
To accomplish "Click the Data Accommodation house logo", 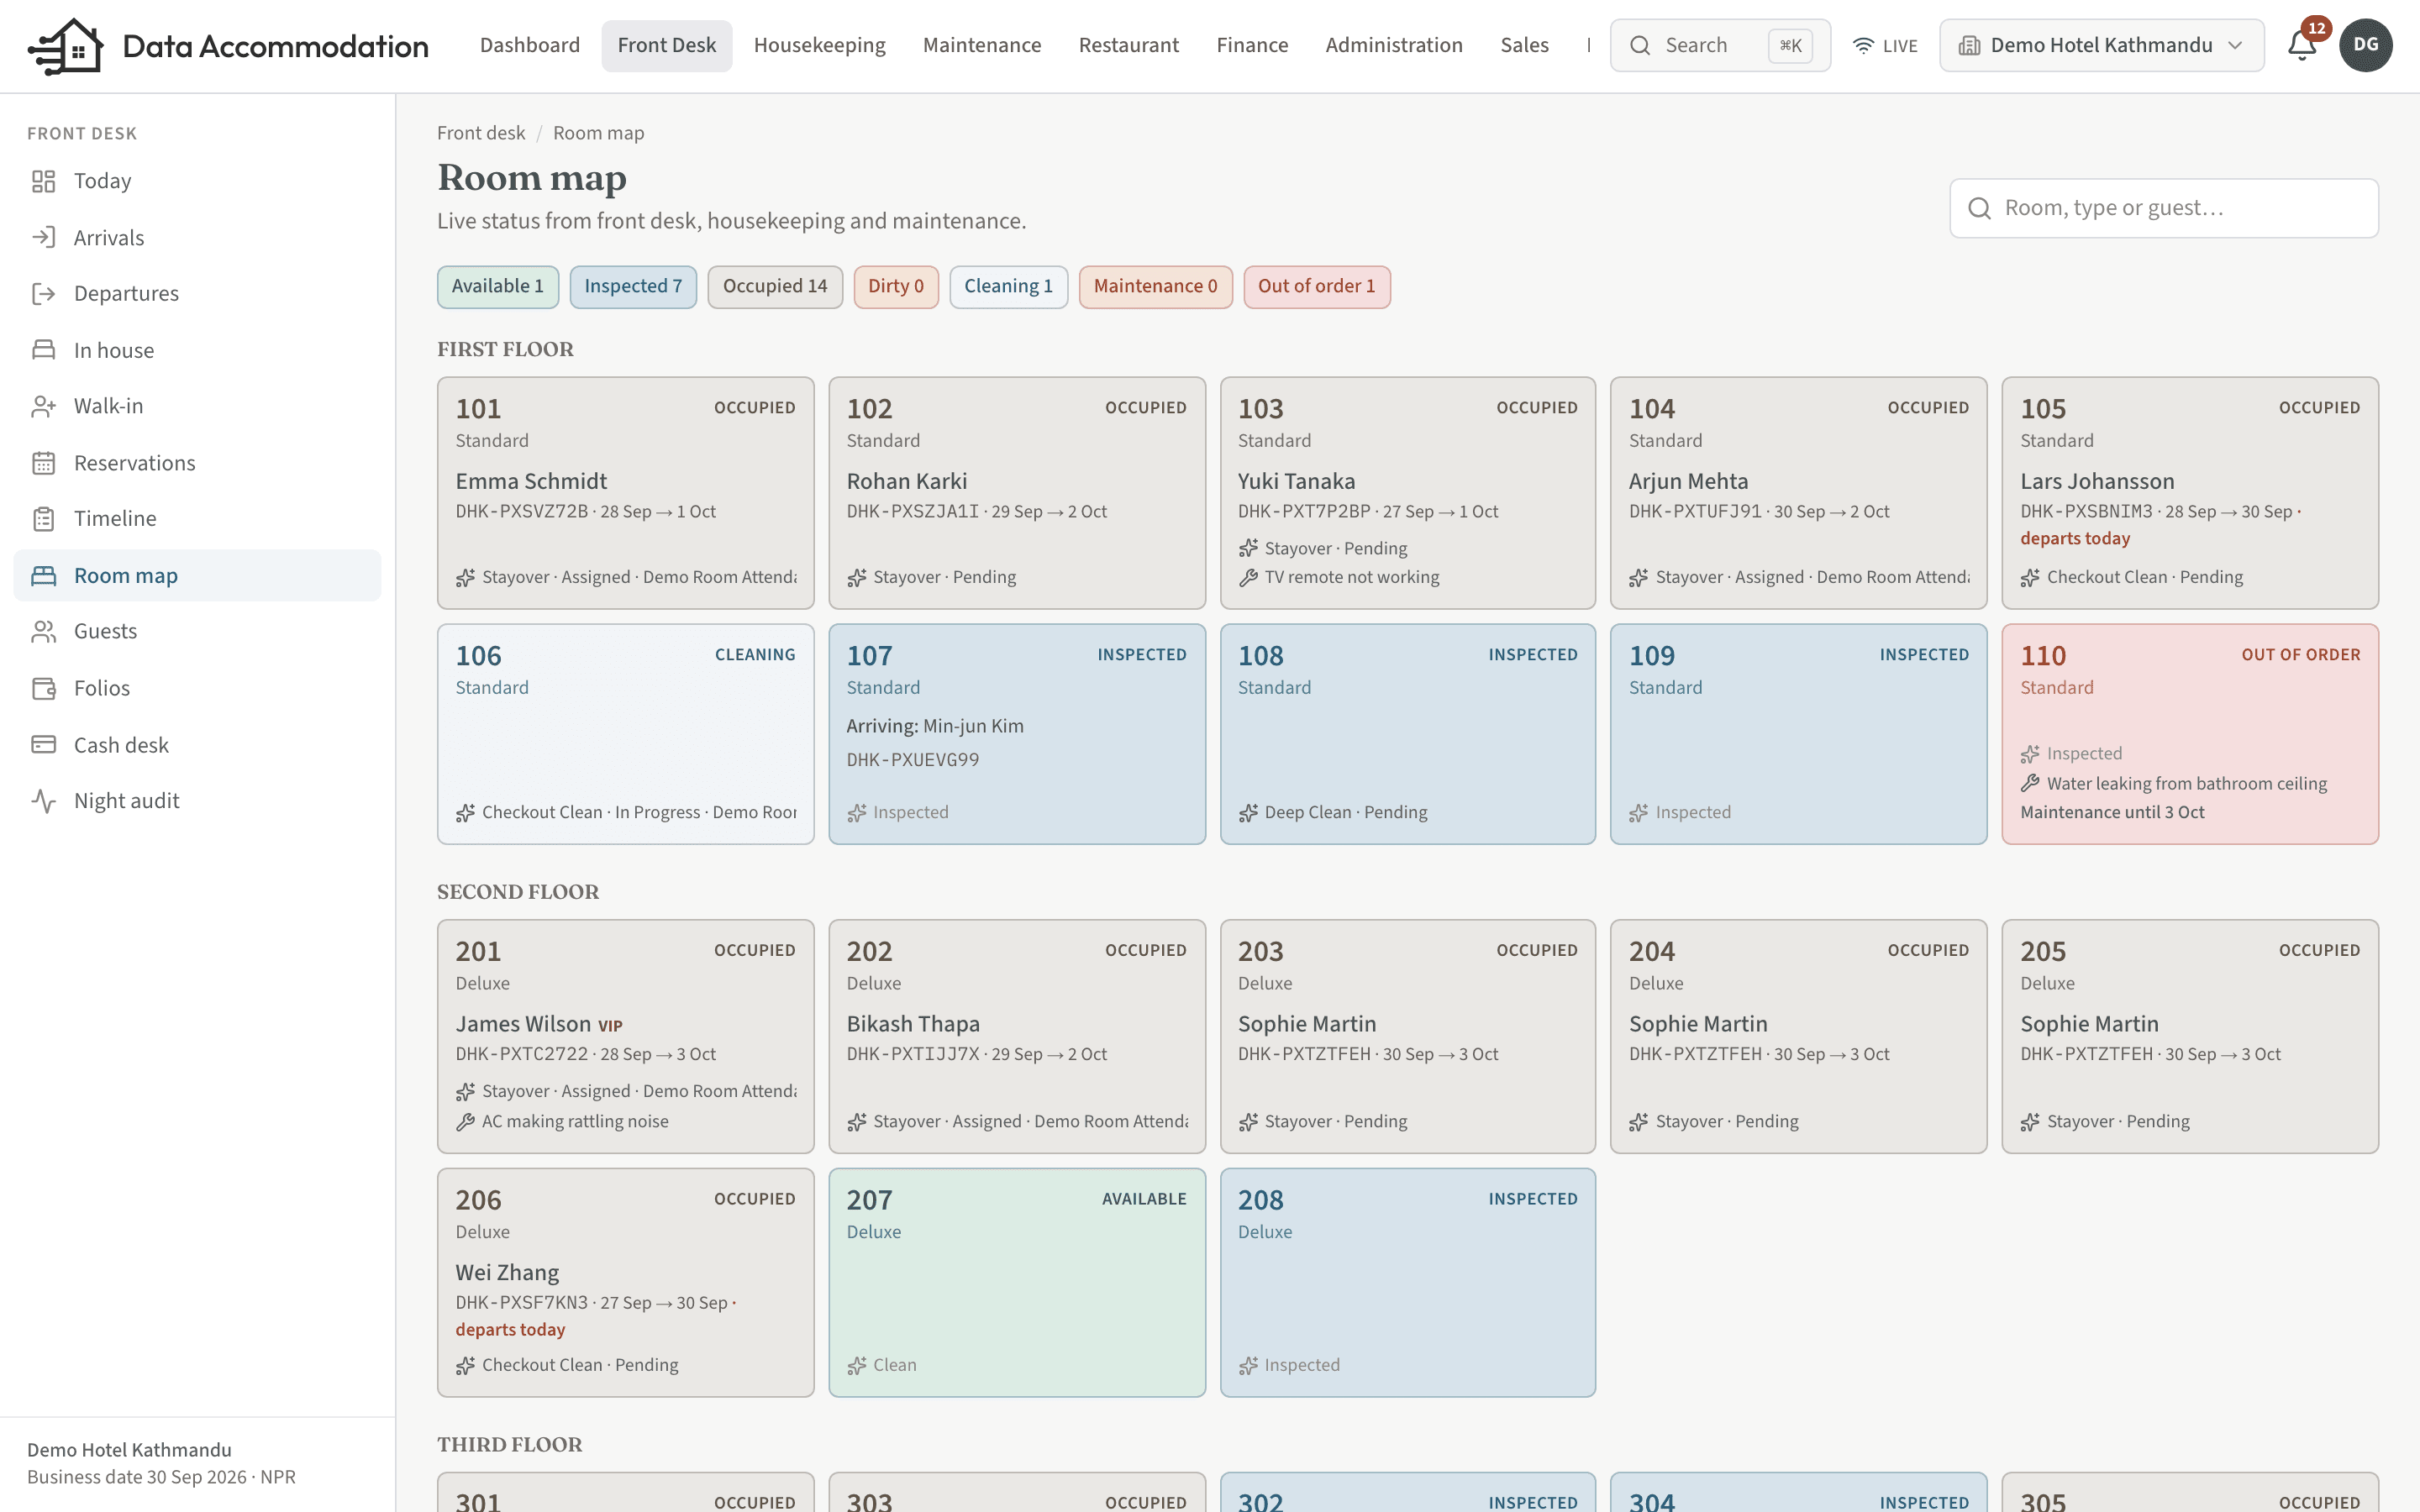I will 66,46.
